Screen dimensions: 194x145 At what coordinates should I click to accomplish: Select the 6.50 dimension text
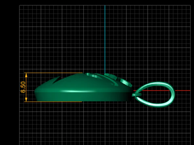tap(23, 87)
